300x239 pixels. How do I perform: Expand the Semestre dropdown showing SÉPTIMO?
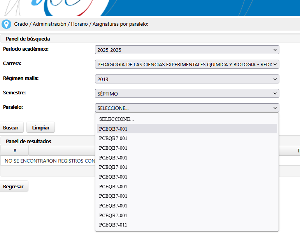pos(187,94)
